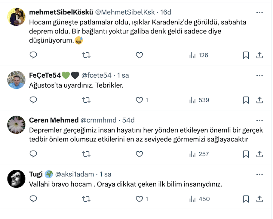Bookmark Ceren Mehmed's earthquake tweet
The image size is (273, 219).
246,154
